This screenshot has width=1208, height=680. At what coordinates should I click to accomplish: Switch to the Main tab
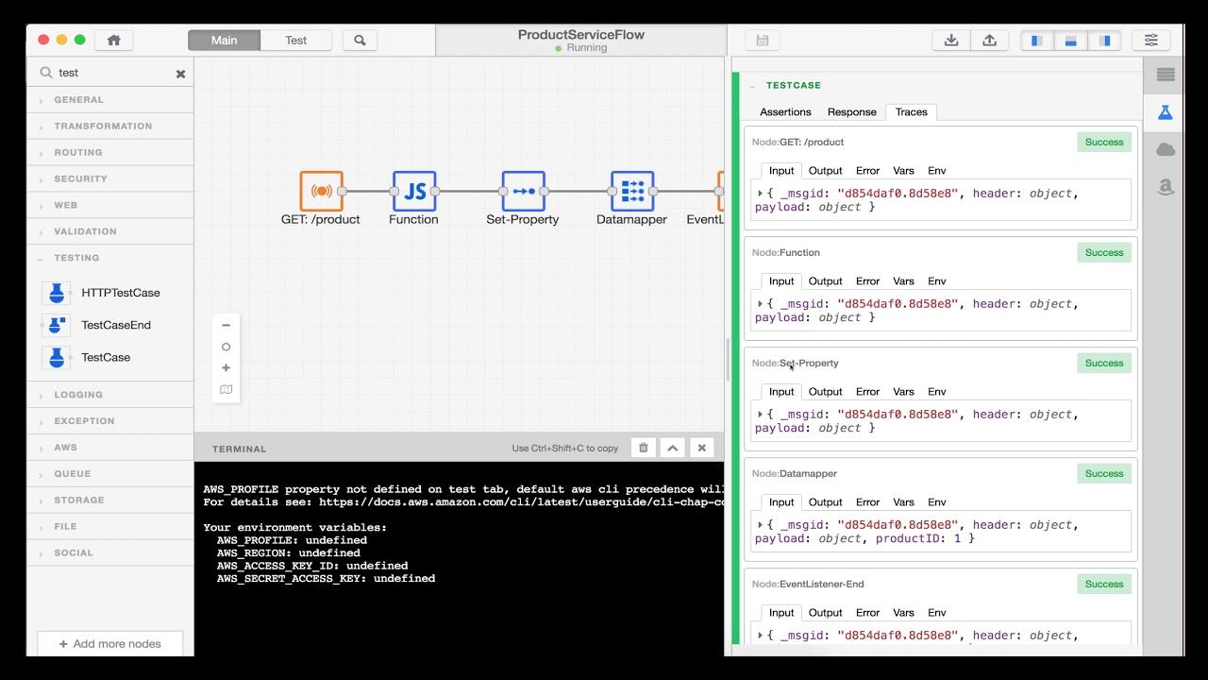click(x=224, y=41)
